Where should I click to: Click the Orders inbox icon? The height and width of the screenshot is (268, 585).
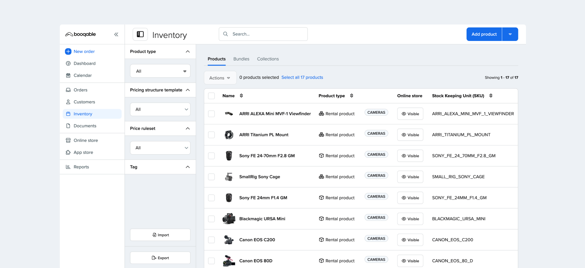click(68, 90)
